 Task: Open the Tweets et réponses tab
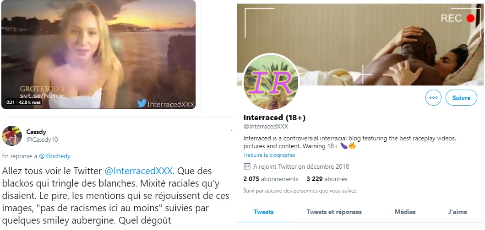click(334, 212)
